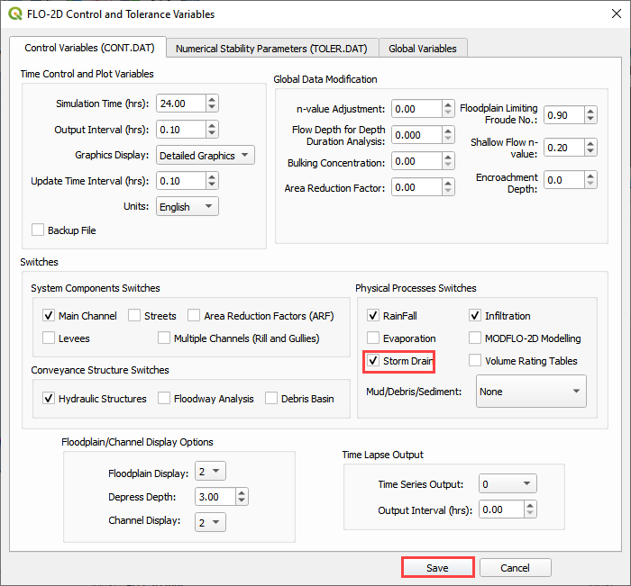Enable the Backup File checkbox
631x586 pixels.
point(38,230)
